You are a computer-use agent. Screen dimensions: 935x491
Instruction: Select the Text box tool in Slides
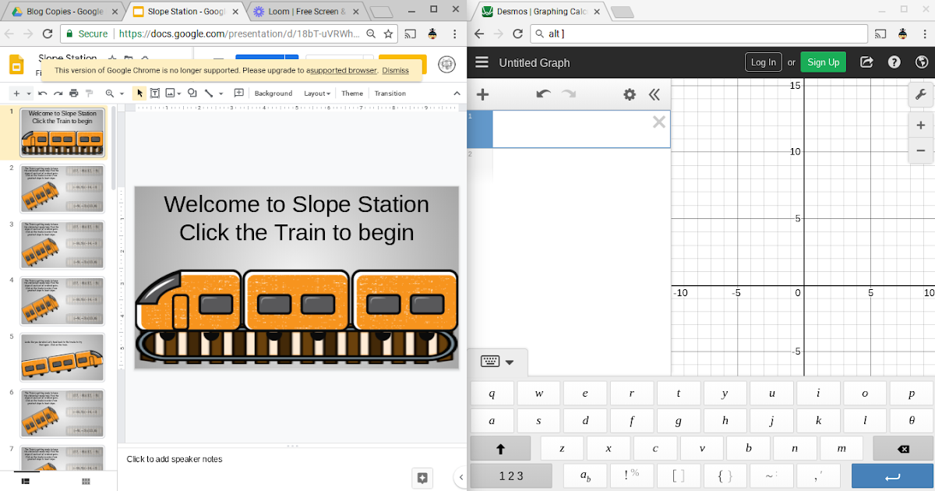[x=155, y=93]
